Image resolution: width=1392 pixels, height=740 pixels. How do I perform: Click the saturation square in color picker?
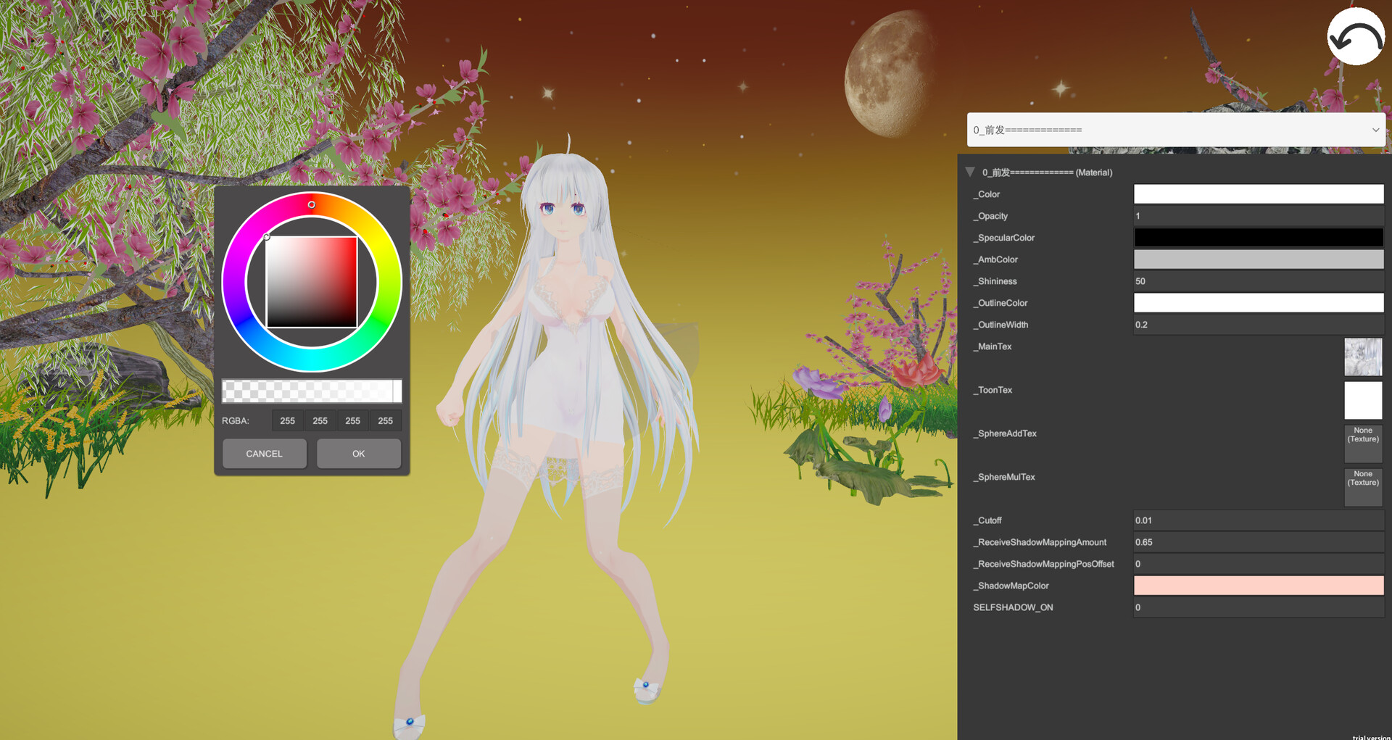[x=312, y=282]
